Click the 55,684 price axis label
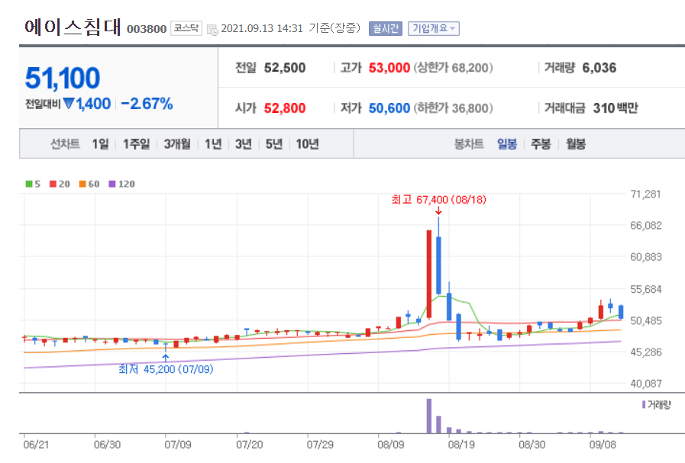This screenshot has height=463, width=685. pos(646,289)
